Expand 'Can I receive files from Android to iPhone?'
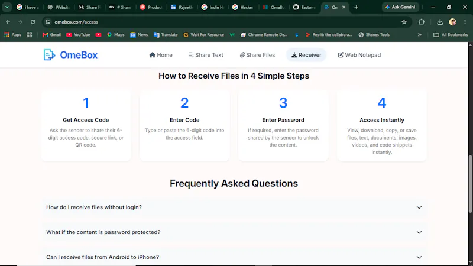Image resolution: width=473 pixels, height=266 pixels. coord(234,257)
